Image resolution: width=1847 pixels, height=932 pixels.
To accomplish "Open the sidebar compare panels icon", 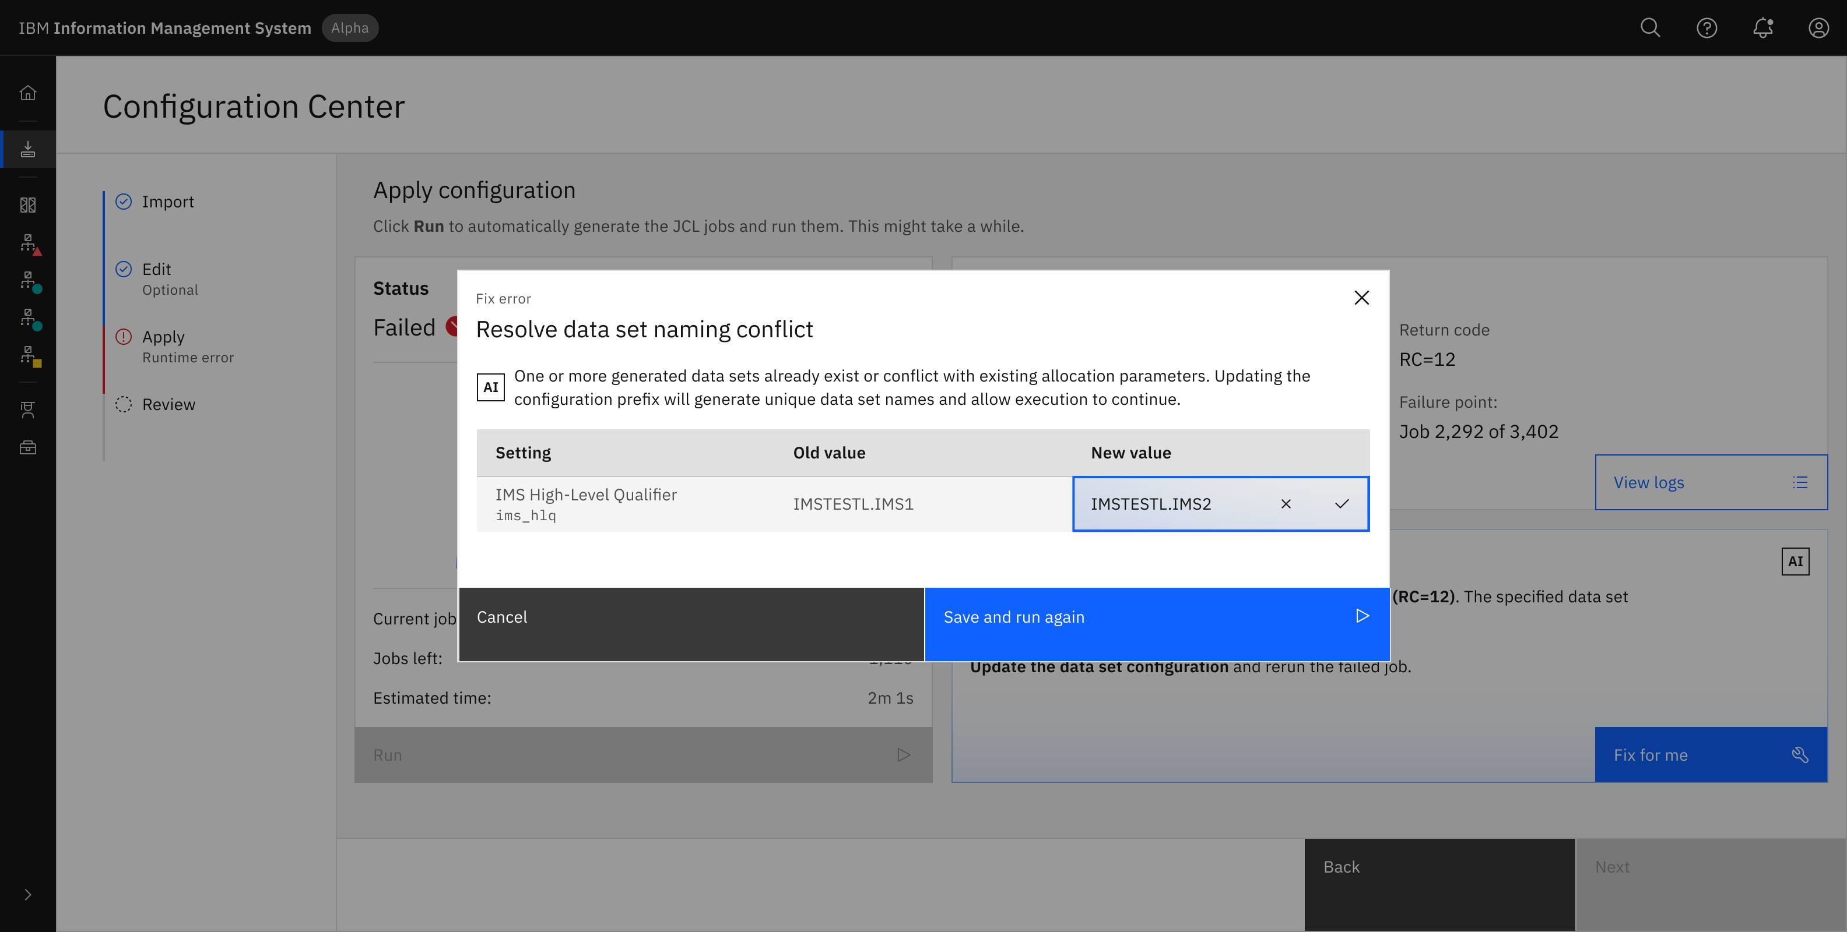I will [x=28, y=206].
